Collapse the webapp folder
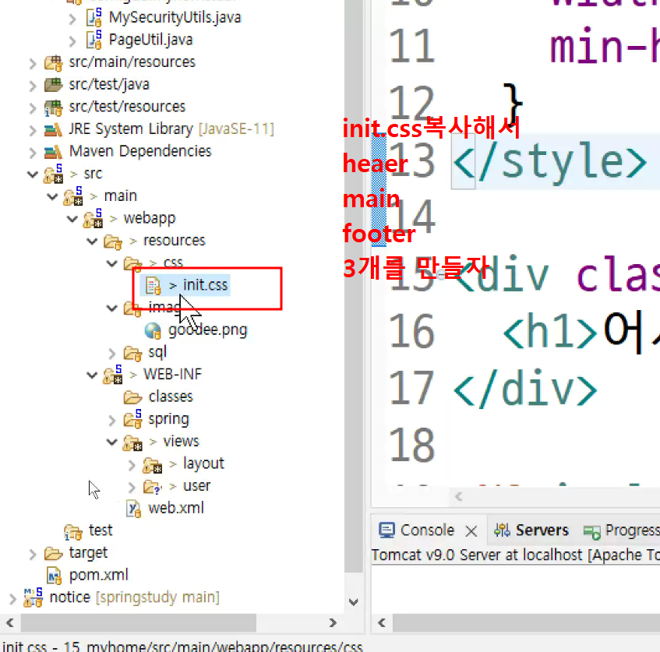The width and height of the screenshot is (660, 652). pyautogui.click(x=72, y=219)
